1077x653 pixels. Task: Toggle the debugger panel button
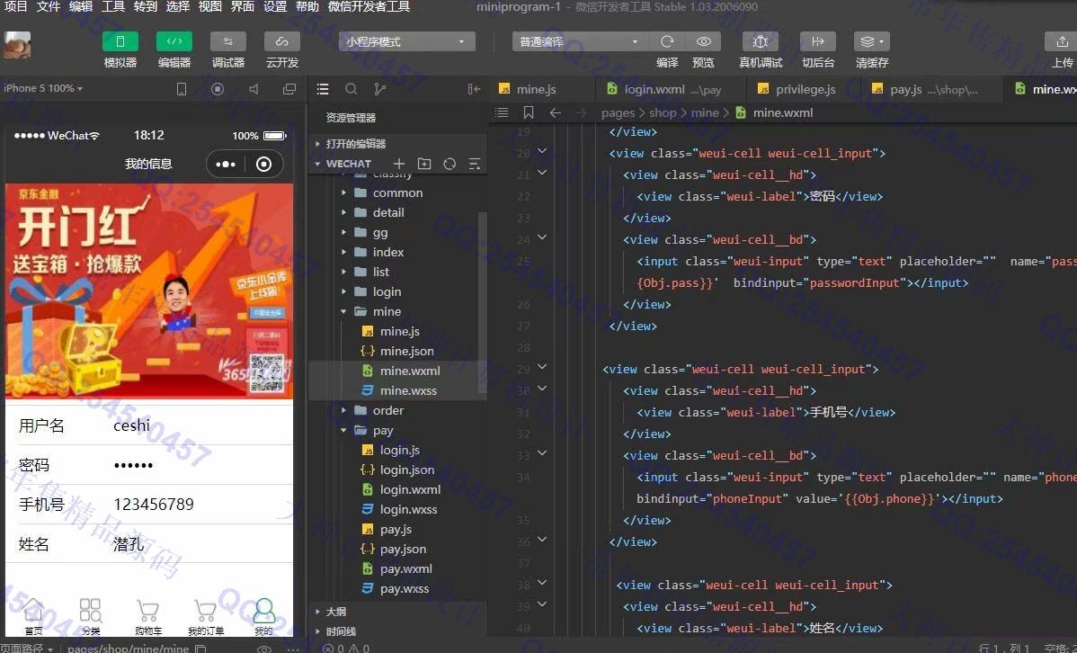(228, 42)
